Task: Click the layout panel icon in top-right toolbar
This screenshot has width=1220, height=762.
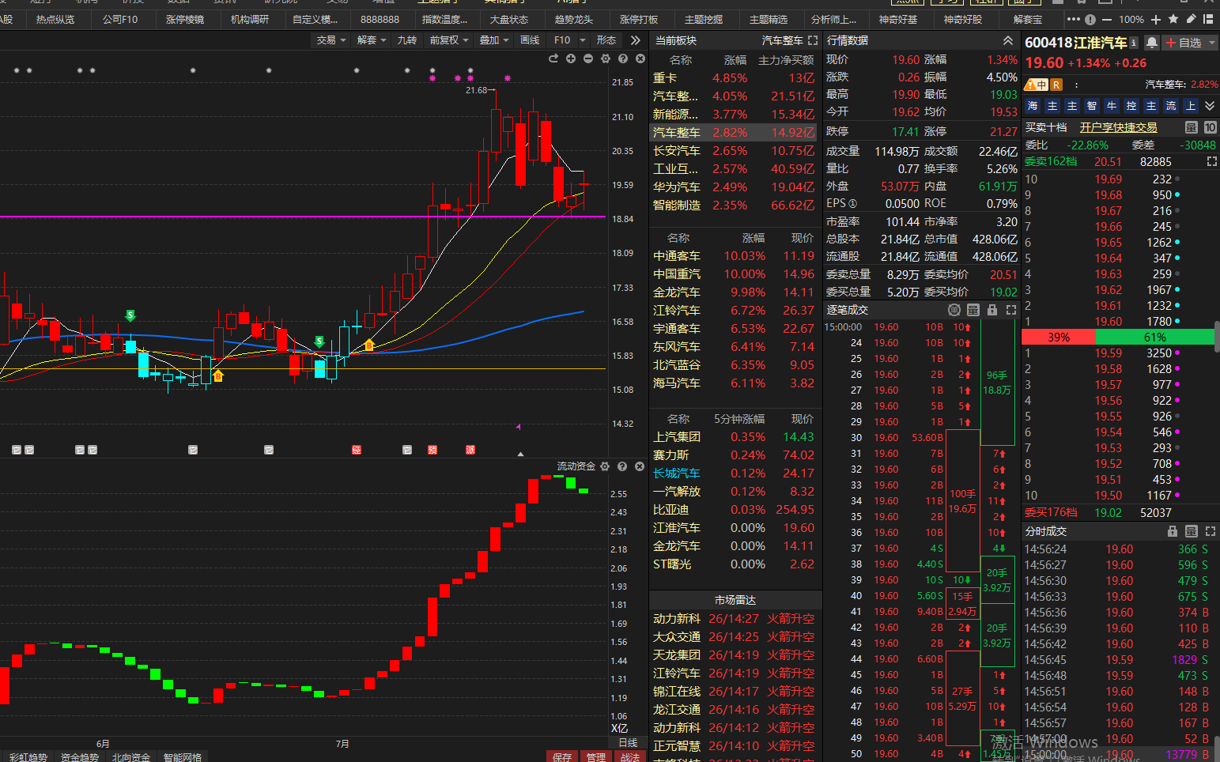Action: pos(1208,19)
